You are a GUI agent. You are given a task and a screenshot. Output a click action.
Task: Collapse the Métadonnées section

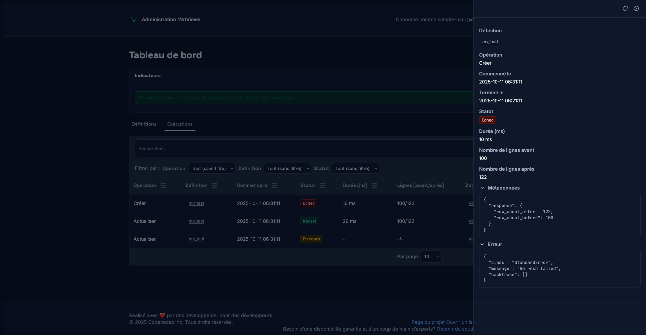click(x=482, y=188)
